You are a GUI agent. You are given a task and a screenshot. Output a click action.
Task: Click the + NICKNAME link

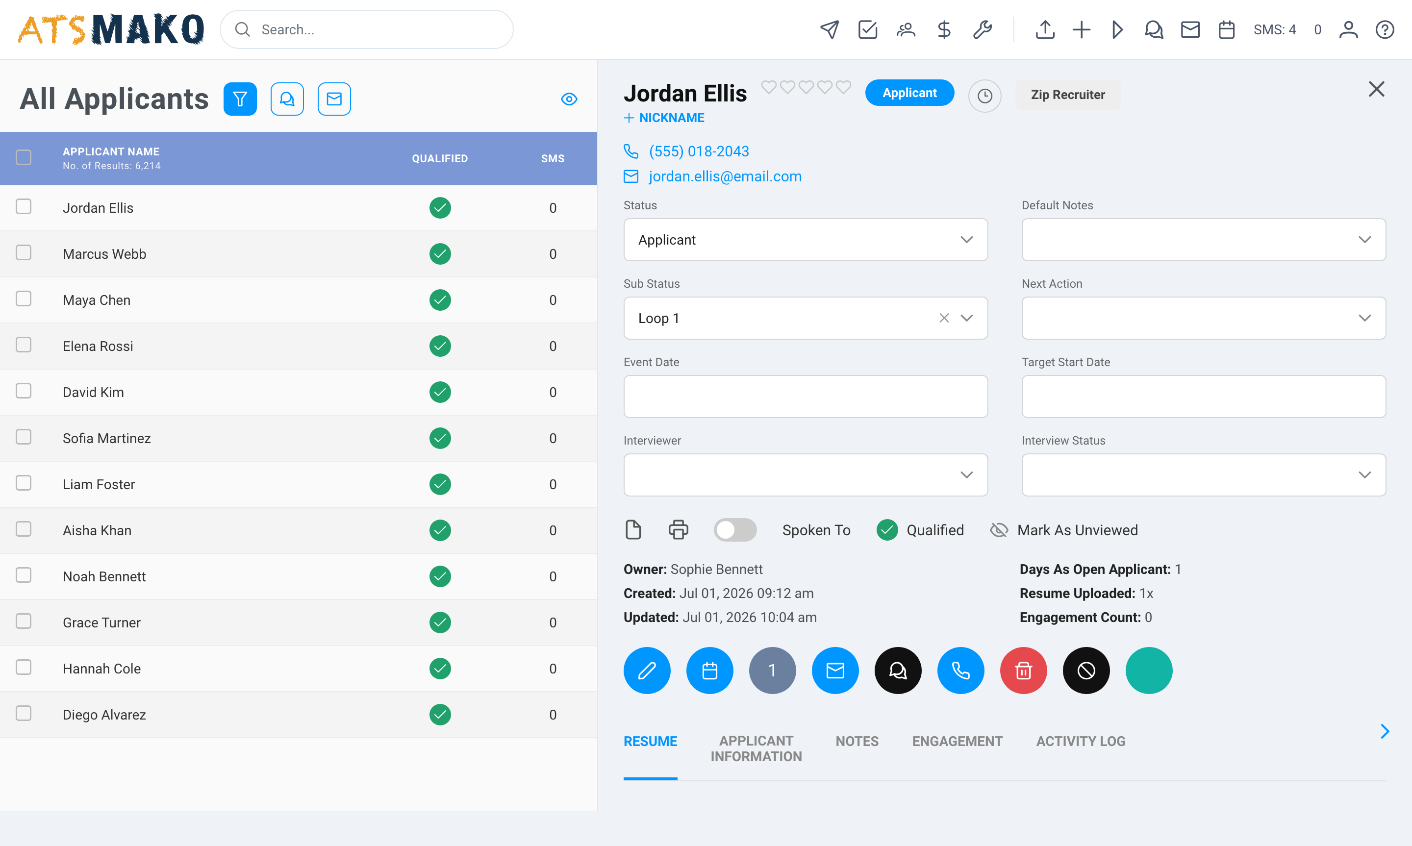point(664,118)
